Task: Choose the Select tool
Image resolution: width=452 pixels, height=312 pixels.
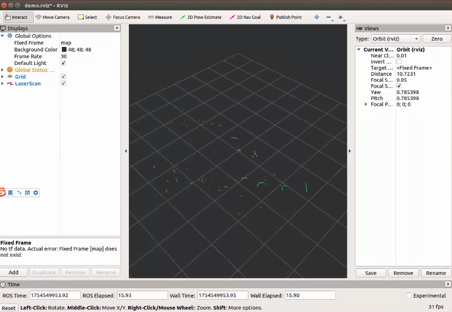Action: click(x=87, y=17)
